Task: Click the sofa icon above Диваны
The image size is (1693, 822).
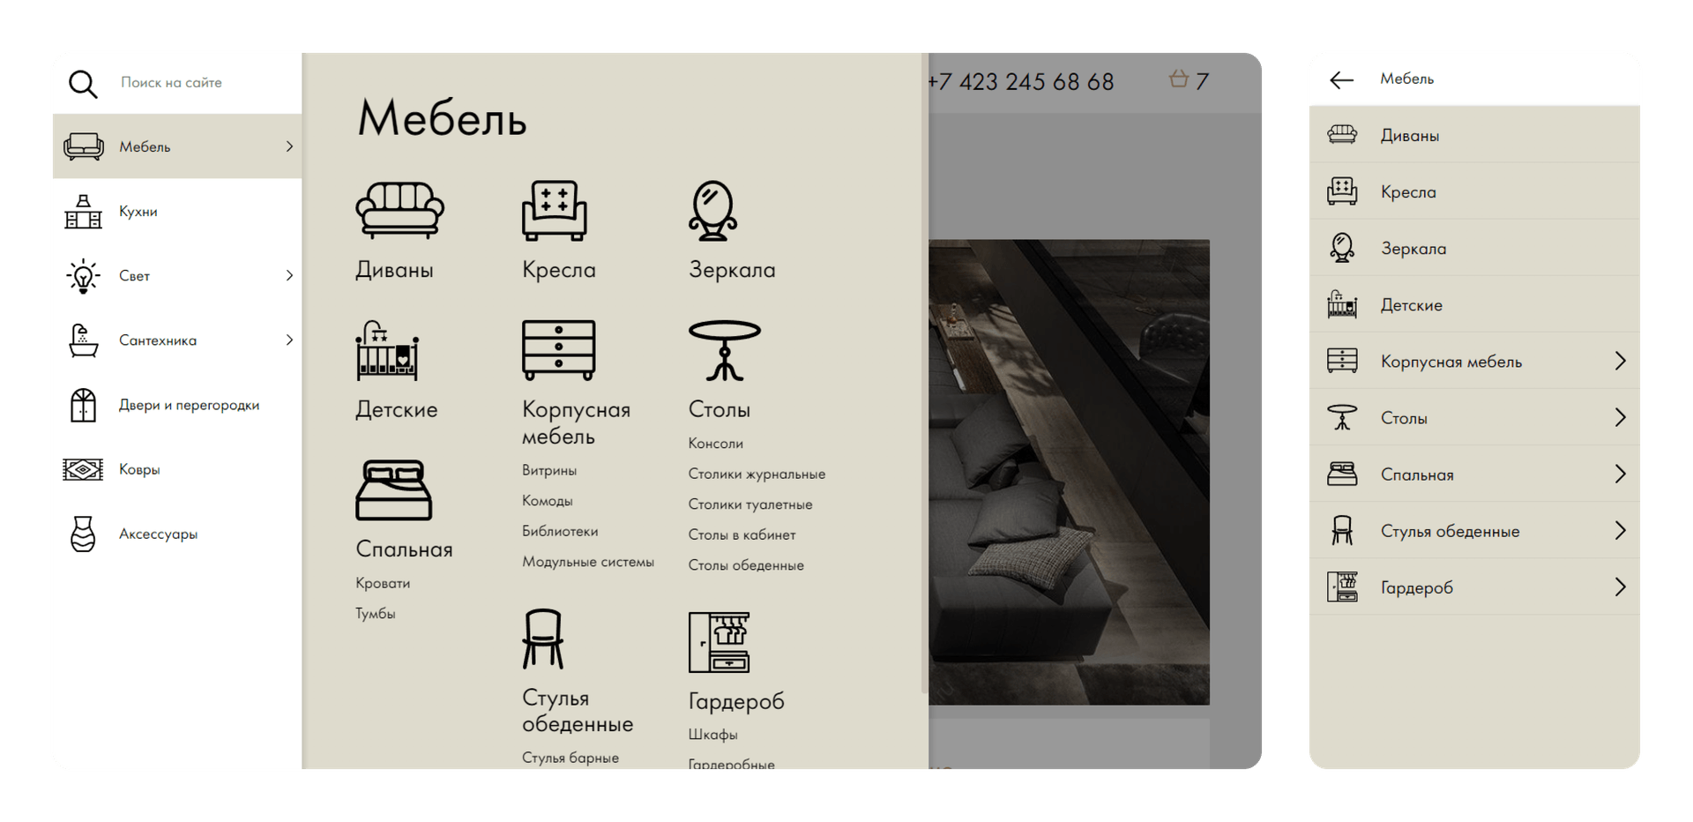Action: pyautogui.click(x=399, y=211)
